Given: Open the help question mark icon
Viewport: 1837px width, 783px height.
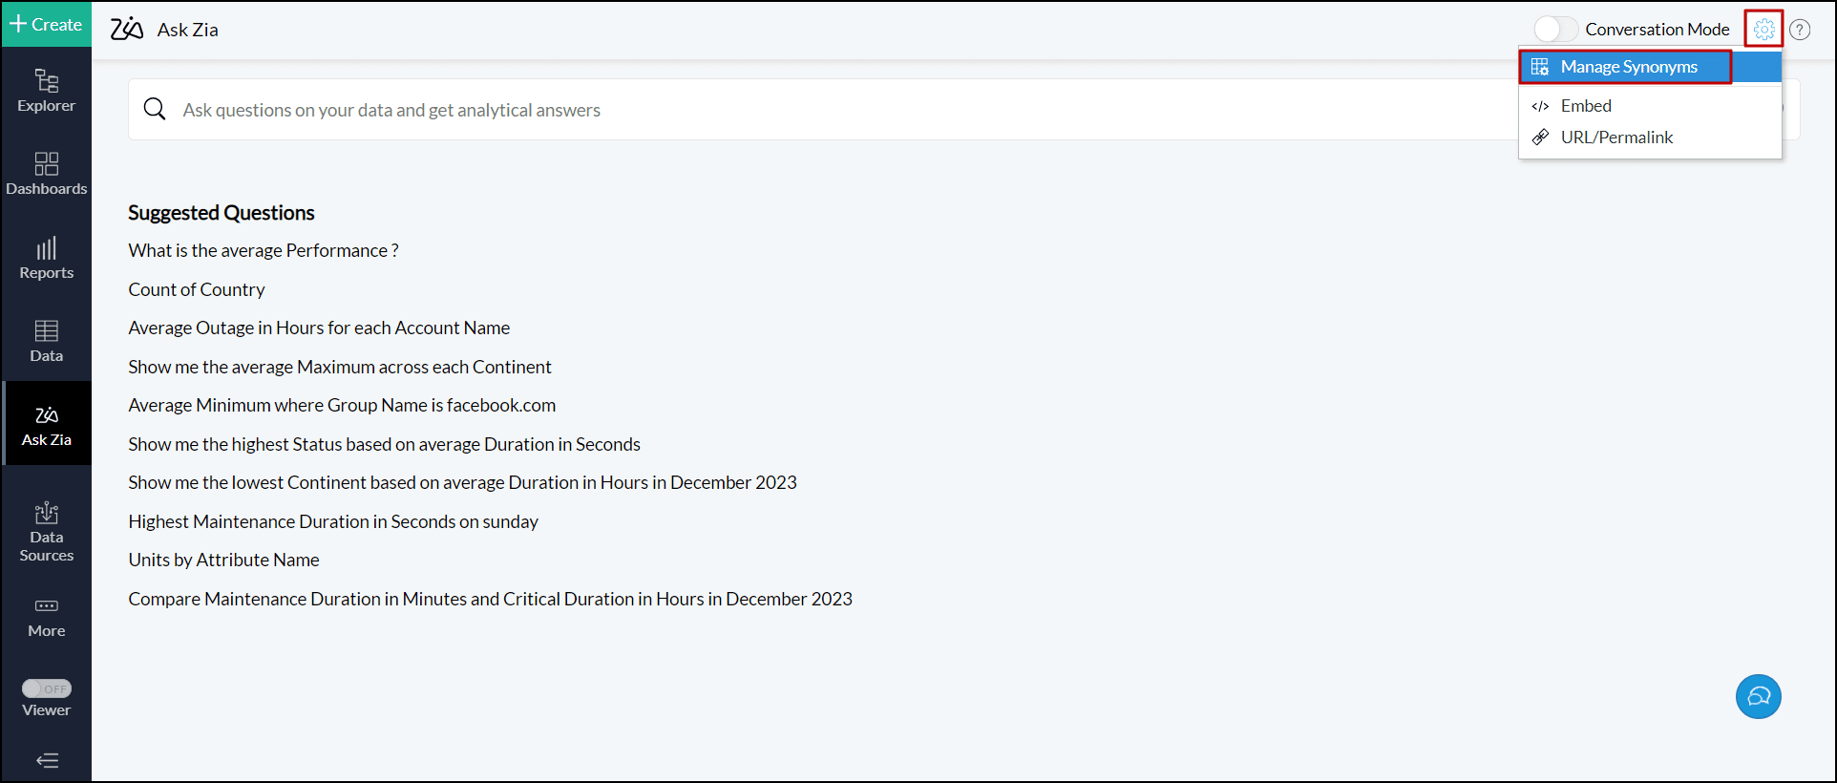Looking at the screenshot, I should [x=1800, y=30].
